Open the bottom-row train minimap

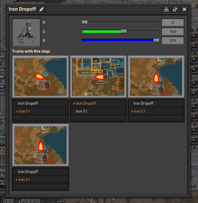[x=41, y=145]
